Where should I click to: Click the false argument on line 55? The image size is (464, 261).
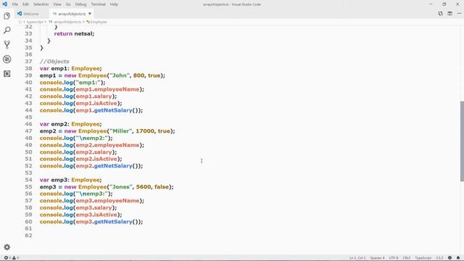(162, 187)
